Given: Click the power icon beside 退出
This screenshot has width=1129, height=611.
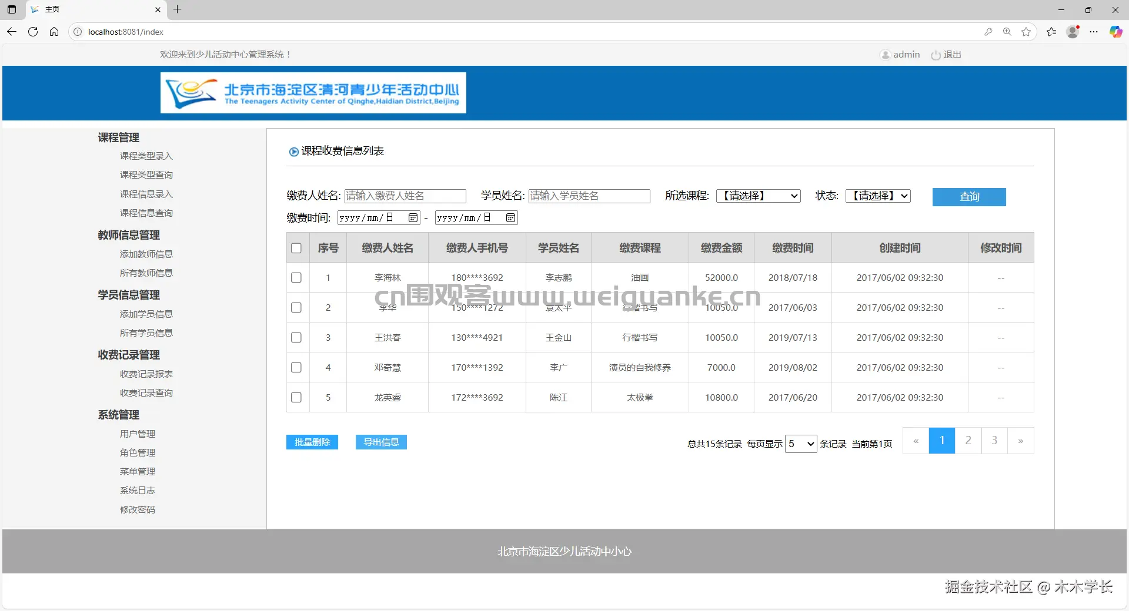Looking at the screenshot, I should (x=936, y=55).
